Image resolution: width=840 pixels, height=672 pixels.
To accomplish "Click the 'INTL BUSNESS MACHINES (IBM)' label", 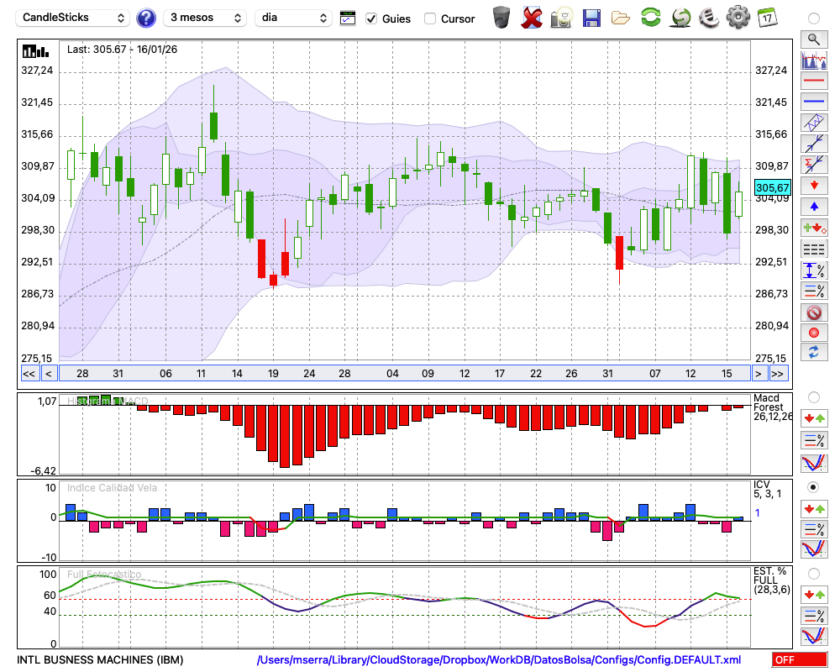I will 100,659.
